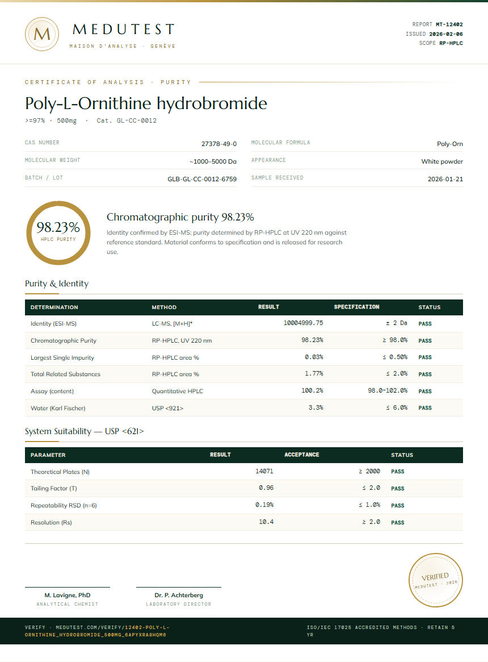
Task: Select the result 10004999.75
Action: (303, 323)
